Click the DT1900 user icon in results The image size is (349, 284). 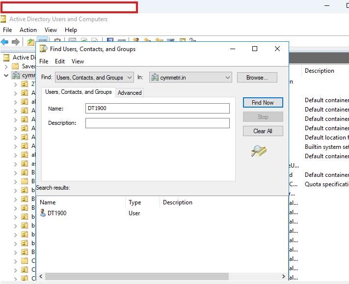click(x=43, y=213)
